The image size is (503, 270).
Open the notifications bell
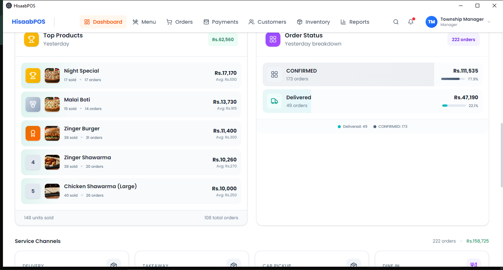point(411,22)
